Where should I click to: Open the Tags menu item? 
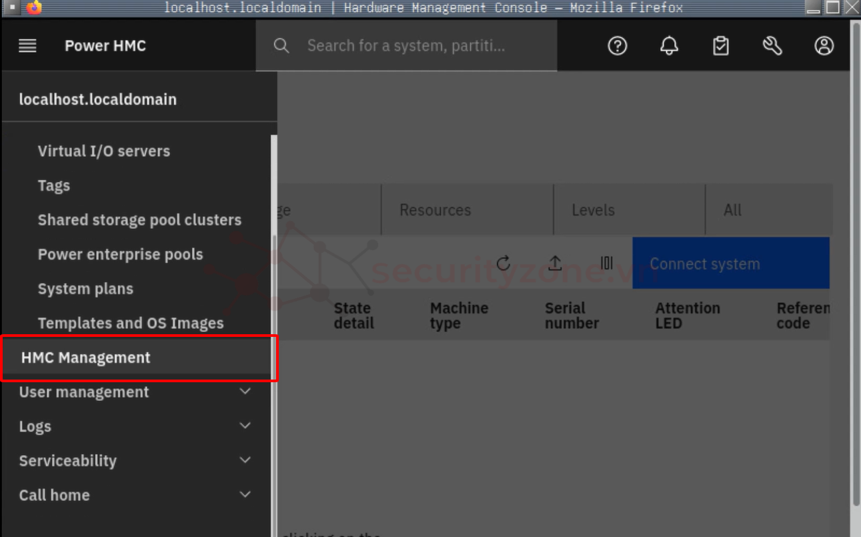coord(54,186)
